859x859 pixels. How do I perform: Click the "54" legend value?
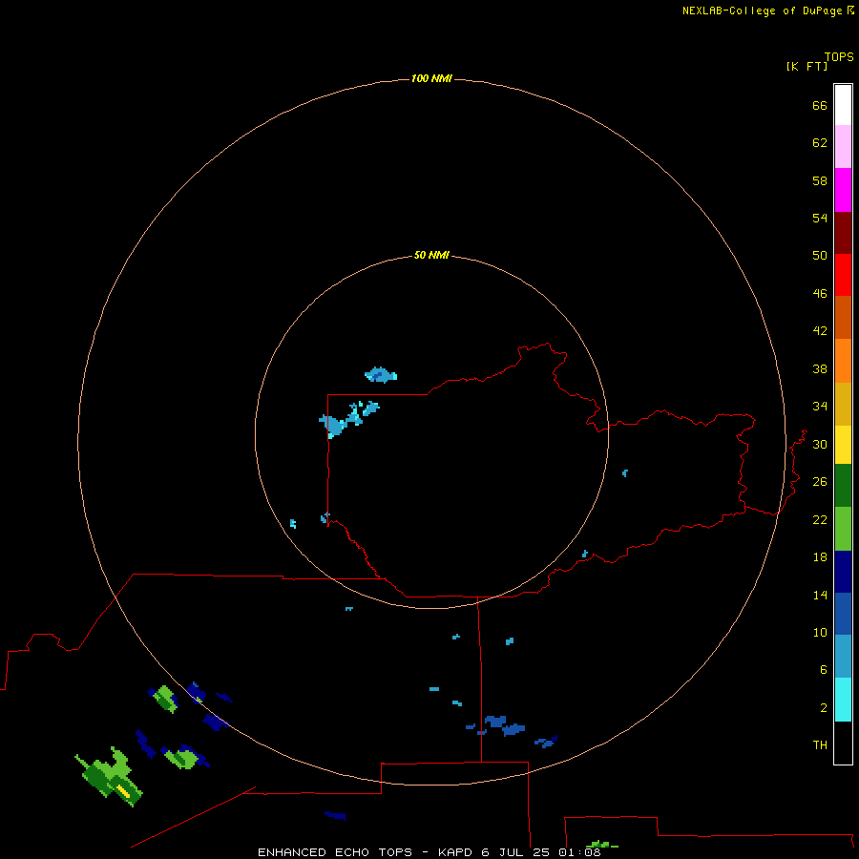point(820,218)
